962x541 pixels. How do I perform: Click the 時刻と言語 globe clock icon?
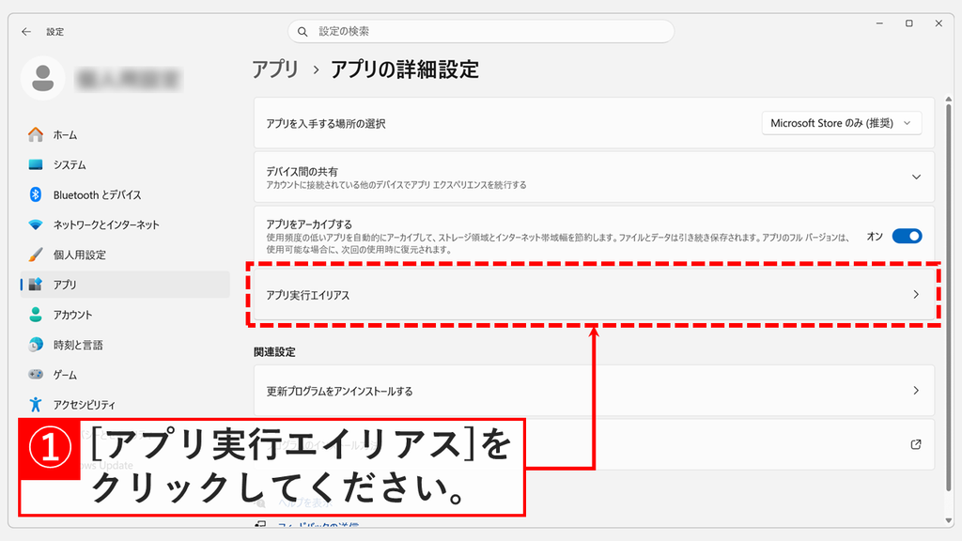36,344
